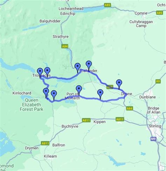Click the pin northwest of Doune

[x=119, y=84]
